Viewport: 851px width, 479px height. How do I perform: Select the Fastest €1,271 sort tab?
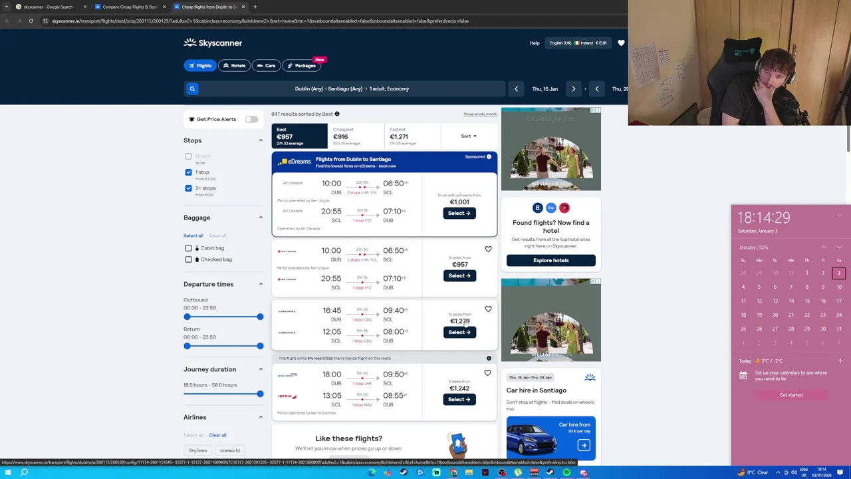coord(412,136)
